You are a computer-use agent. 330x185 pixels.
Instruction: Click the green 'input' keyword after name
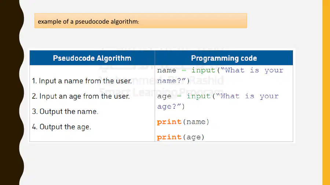pyautogui.click(x=203, y=70)
